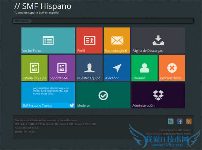Open the Powered by Adk Portal link
202x150 pixels.
(26, 128)
